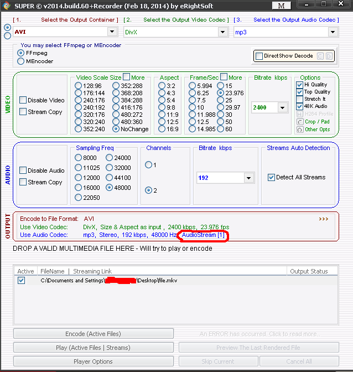353x372 pixels.
Task: Select 8000 sampling frequency
Action: tap(78, 158)
